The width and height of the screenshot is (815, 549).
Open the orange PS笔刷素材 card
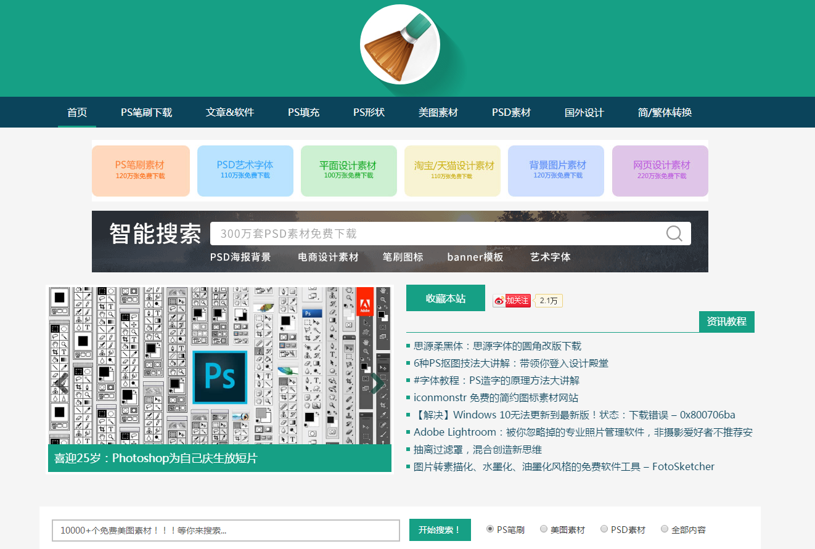coord(141,171)
